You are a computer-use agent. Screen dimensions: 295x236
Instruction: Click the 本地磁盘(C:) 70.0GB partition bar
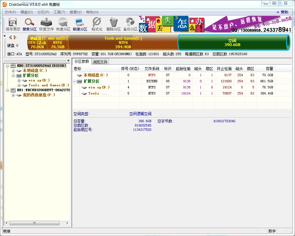pos(37,43)
